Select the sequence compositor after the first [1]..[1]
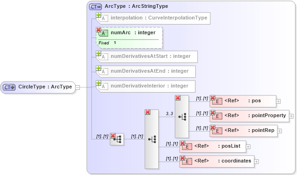This screenshot has height=175, width=297. pyautogui.click(x=117, y=139)
